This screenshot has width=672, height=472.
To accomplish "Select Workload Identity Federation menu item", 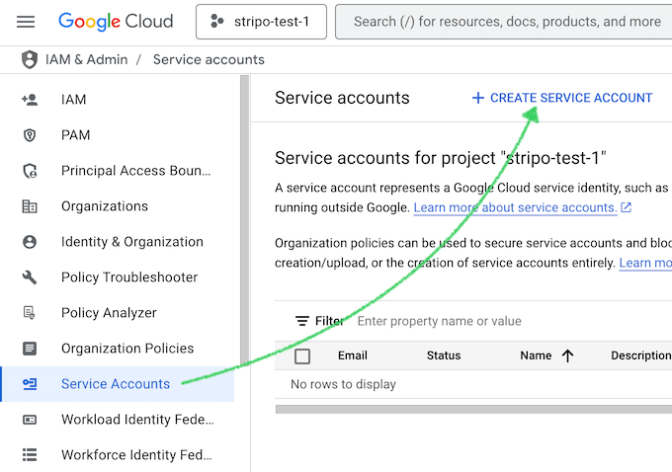I will (136, 420).
